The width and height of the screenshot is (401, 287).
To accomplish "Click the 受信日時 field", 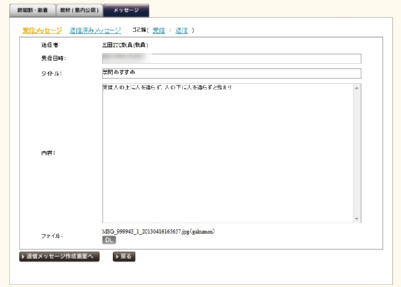I will point(231,58).
